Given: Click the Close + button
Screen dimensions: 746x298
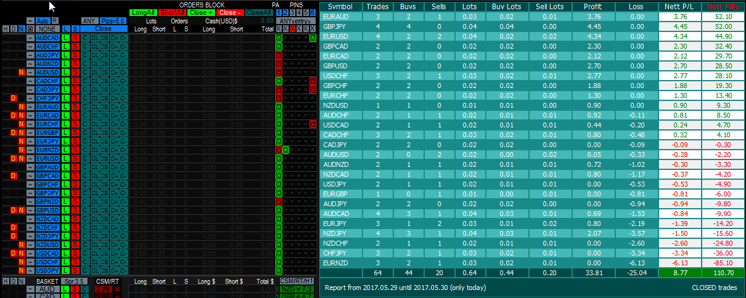Looking at the screenshot, I should tap(201, 12).
